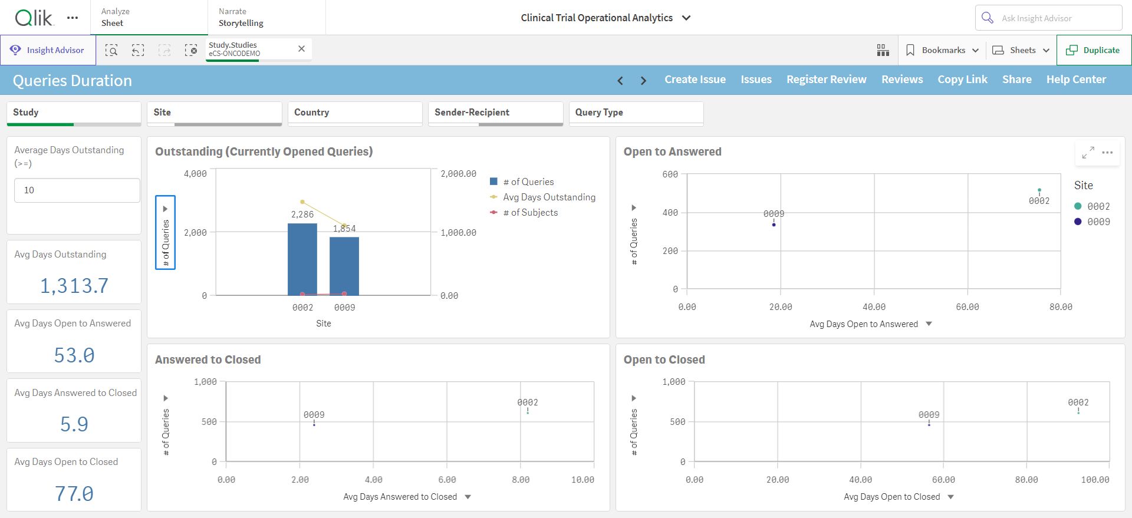Toggle site 0009 in the legend
The height and width of the screenshot is (518, 1132).
[x=1092, y=222]
